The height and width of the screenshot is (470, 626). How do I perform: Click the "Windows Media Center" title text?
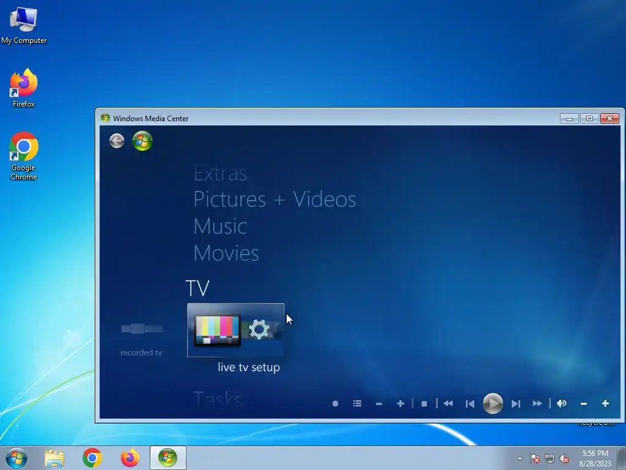[x=150, y=119]
